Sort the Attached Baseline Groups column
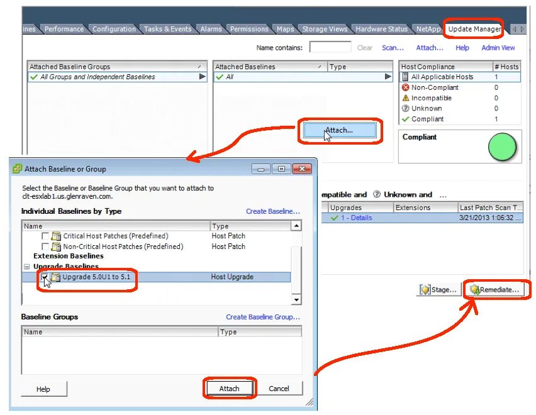Image resolution: width=536 pixels, height=415 pixels. click(117, 67)
